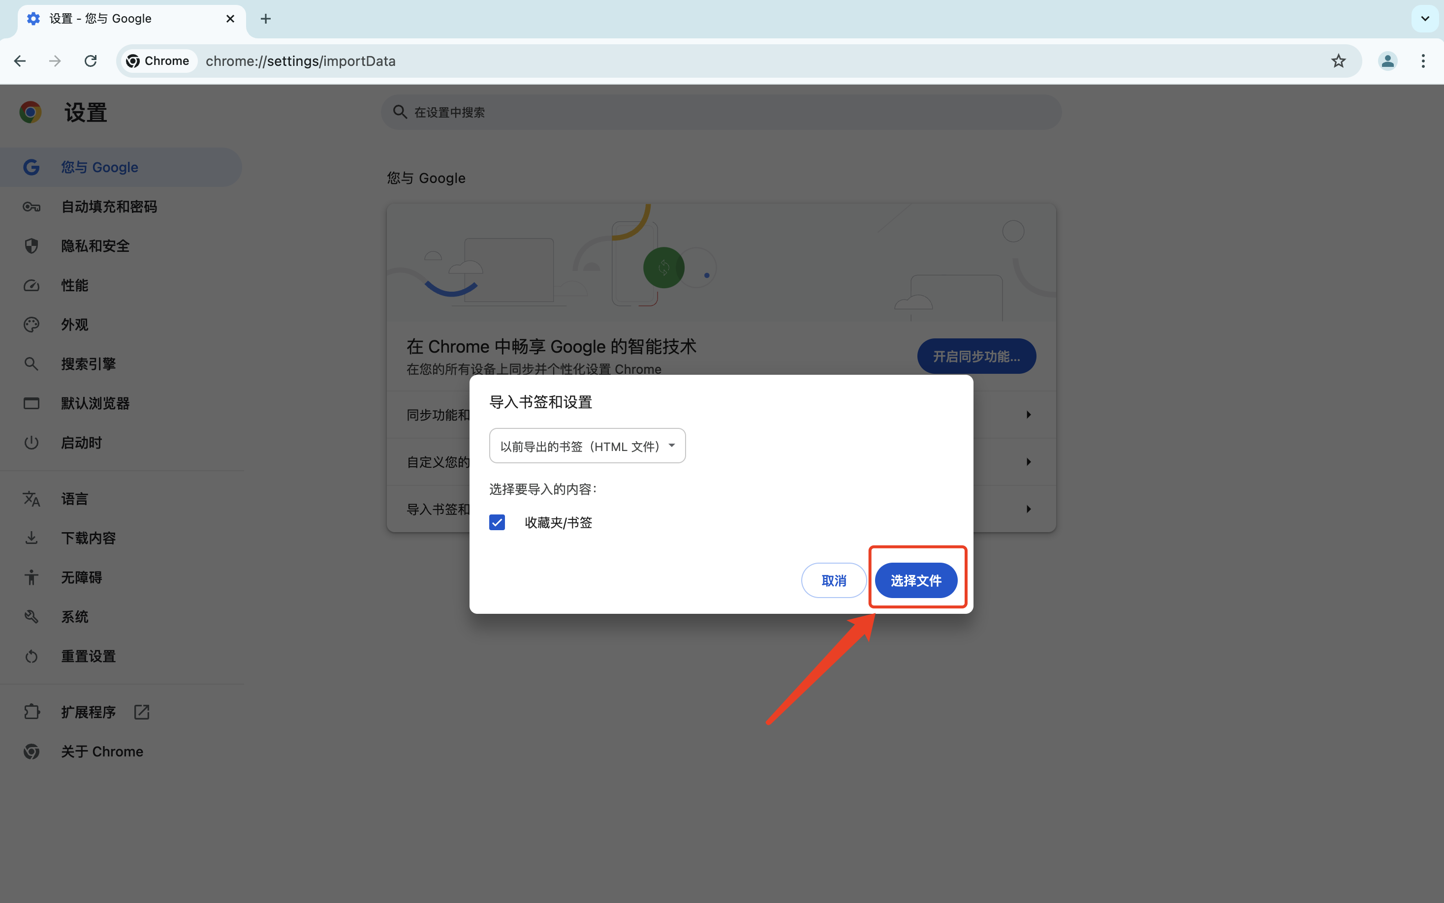The image size is (1444, 903).
Task: Click the palette icon for appearance
Action: point(31,325)
